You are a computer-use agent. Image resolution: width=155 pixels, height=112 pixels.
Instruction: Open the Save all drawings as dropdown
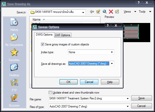[112, 64]
